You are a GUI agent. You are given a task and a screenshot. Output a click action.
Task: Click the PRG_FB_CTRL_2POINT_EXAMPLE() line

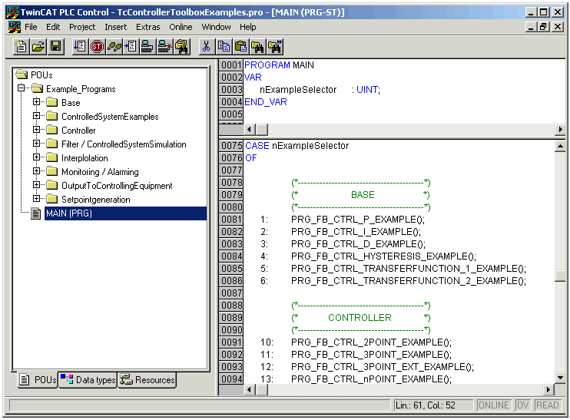point(371,342)
